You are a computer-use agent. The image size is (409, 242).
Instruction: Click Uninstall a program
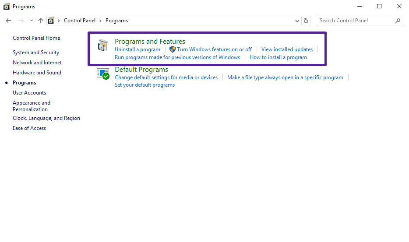point(138,49)
